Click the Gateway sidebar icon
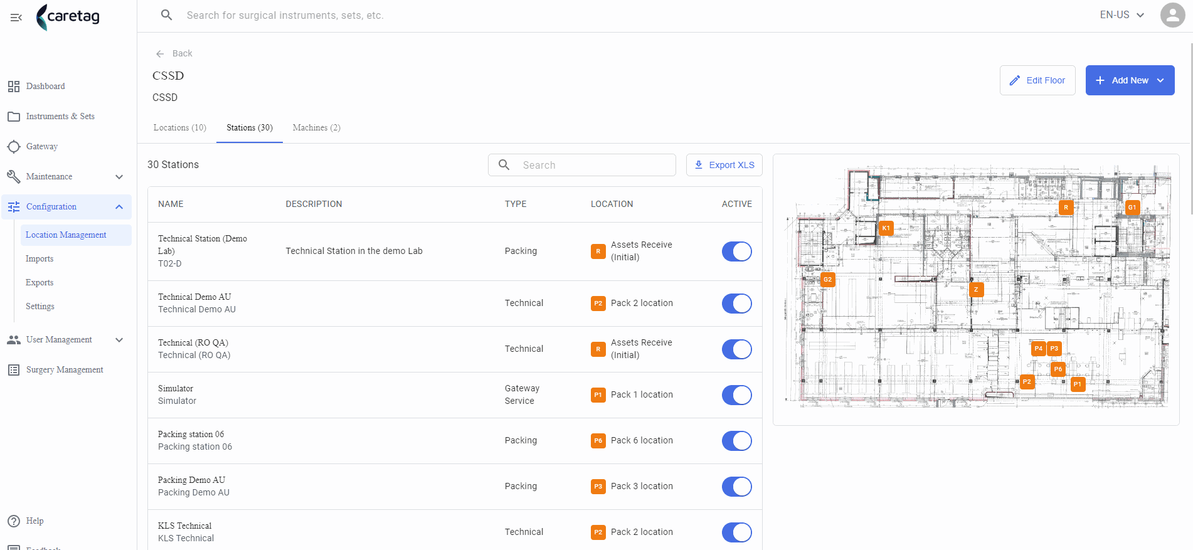The height and width of the screenshot is (550, 1193). (14, 147)
